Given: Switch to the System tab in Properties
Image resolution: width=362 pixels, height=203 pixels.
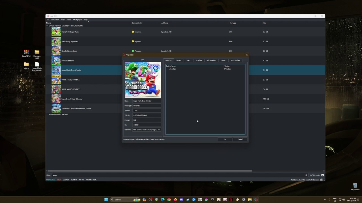Looking at the screenshot, I should point(179,60).
